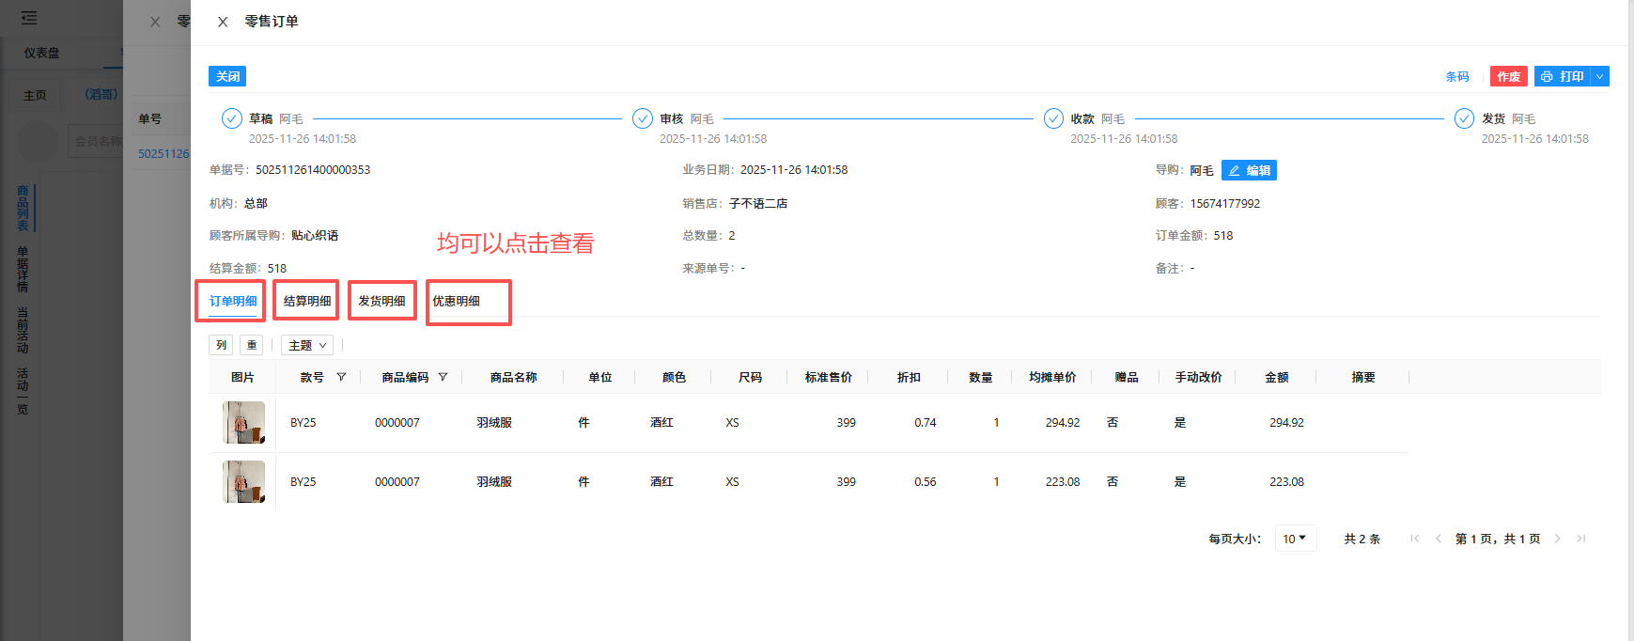Switch to the 发货明细 tab
Screen dimensions: 1634x641
point(381,301)
